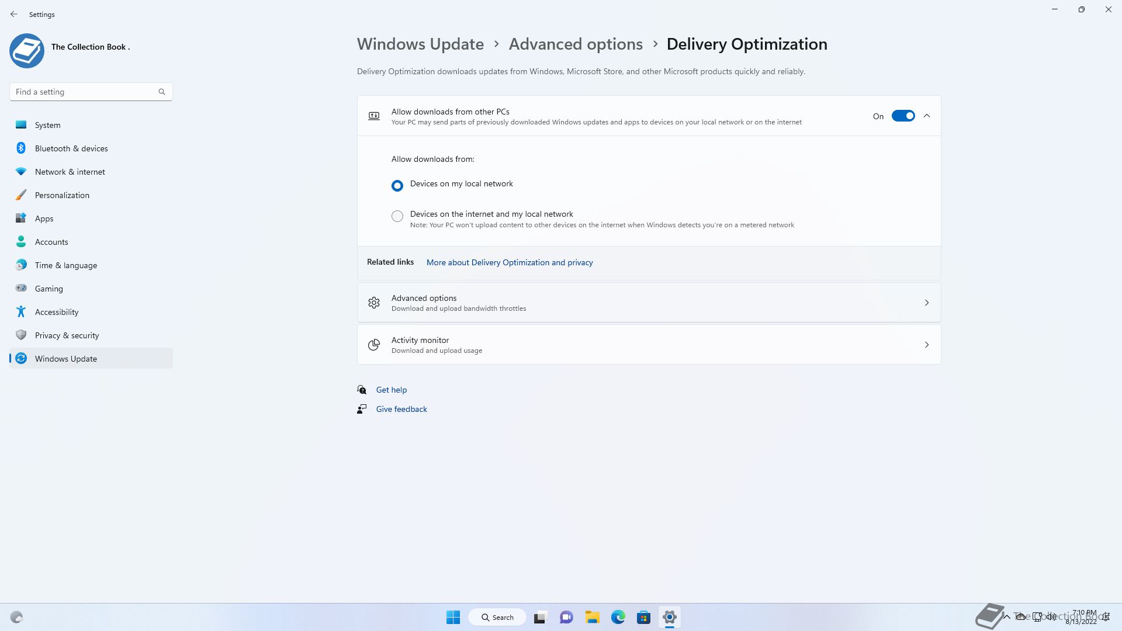
Task: Open Activity monitor download and upload usage
Action: 649,345
